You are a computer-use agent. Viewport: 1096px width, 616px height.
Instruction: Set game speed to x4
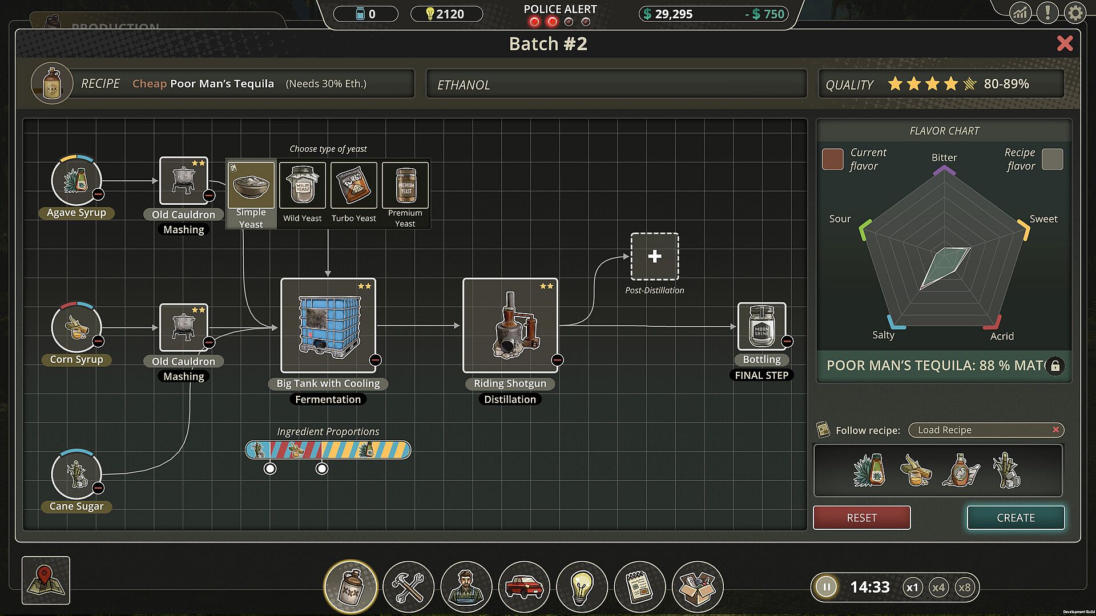pyautogui.click(x=938, y=587)
